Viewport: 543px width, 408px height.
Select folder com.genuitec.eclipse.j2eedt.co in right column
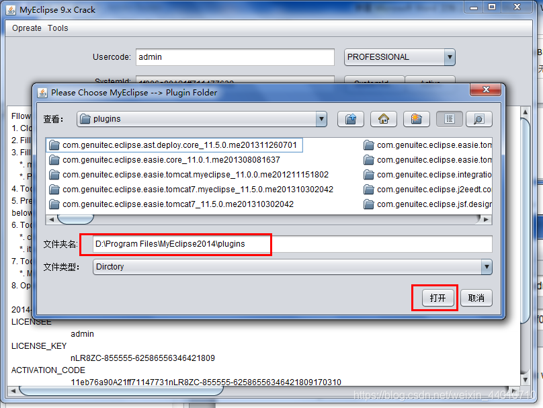click(427, 190)
